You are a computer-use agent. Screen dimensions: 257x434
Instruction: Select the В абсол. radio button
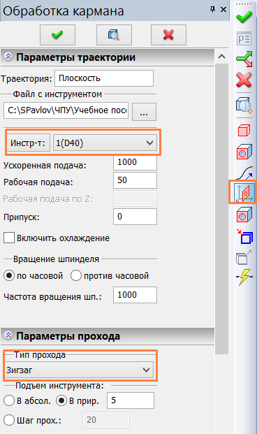pyautogui.click(x=9, y=400)
